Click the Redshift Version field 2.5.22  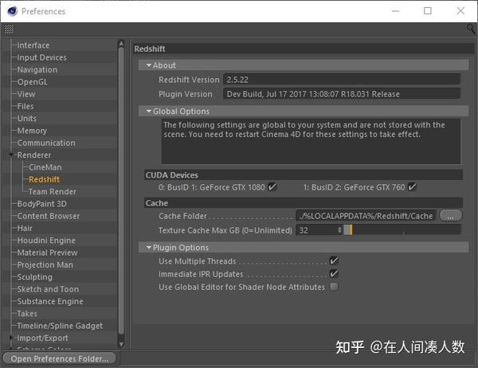[x=342, y=80]
